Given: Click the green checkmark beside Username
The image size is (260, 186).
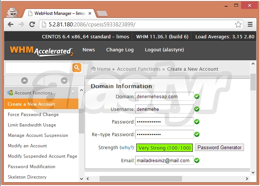Looking at the screenshot, I should (197, 109).
